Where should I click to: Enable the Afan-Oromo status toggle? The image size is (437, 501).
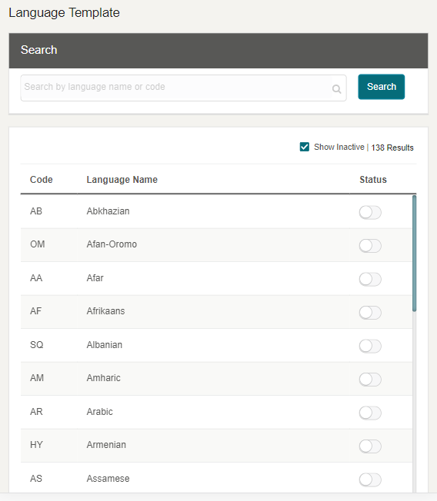(370, 246)
